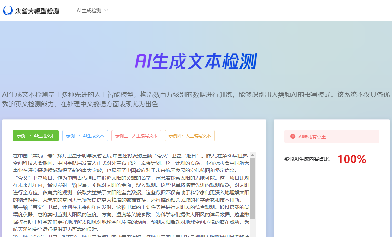Click the text area scrollbar thumb
This screenshot has width=392, height=237.
pos(252,188)
